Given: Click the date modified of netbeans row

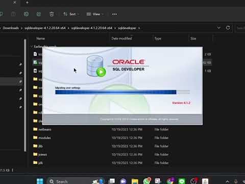Looking at the screenshot, I should click(127, 129).
